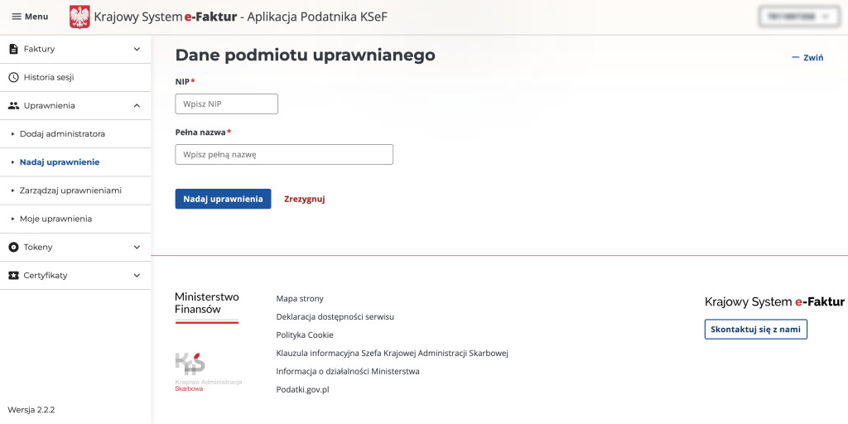
Task: Expand the Certyfikaty section chevron
Action: [x=137, y=275]
